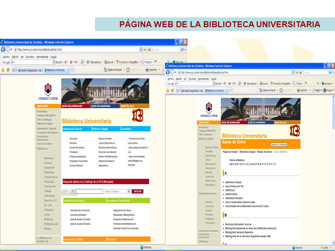Open Google toolbar search dropdown in left window

[x=54, y=62]
